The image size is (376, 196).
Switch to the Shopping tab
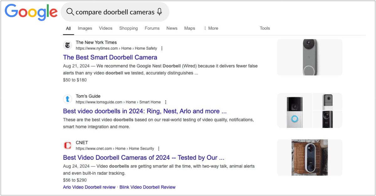[x=128, y=28]
